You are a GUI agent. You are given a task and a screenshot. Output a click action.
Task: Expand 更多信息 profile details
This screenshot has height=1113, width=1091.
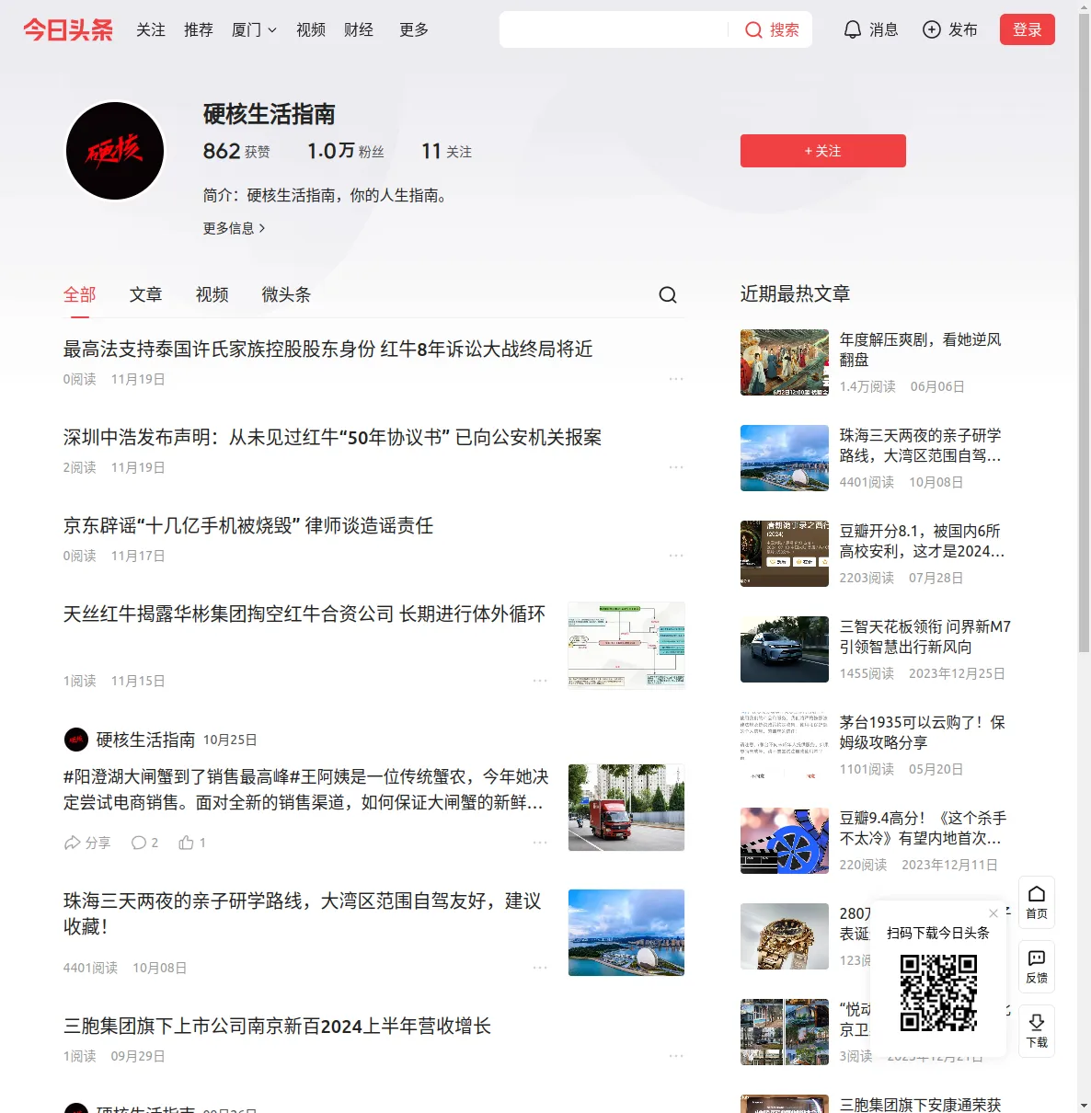point(235,228)
